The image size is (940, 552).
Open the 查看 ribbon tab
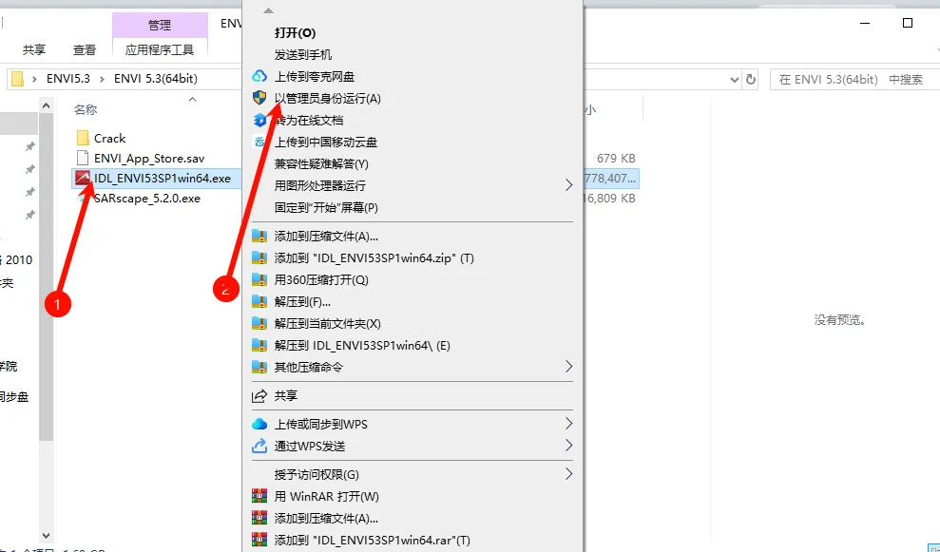[x=85, y=49]
